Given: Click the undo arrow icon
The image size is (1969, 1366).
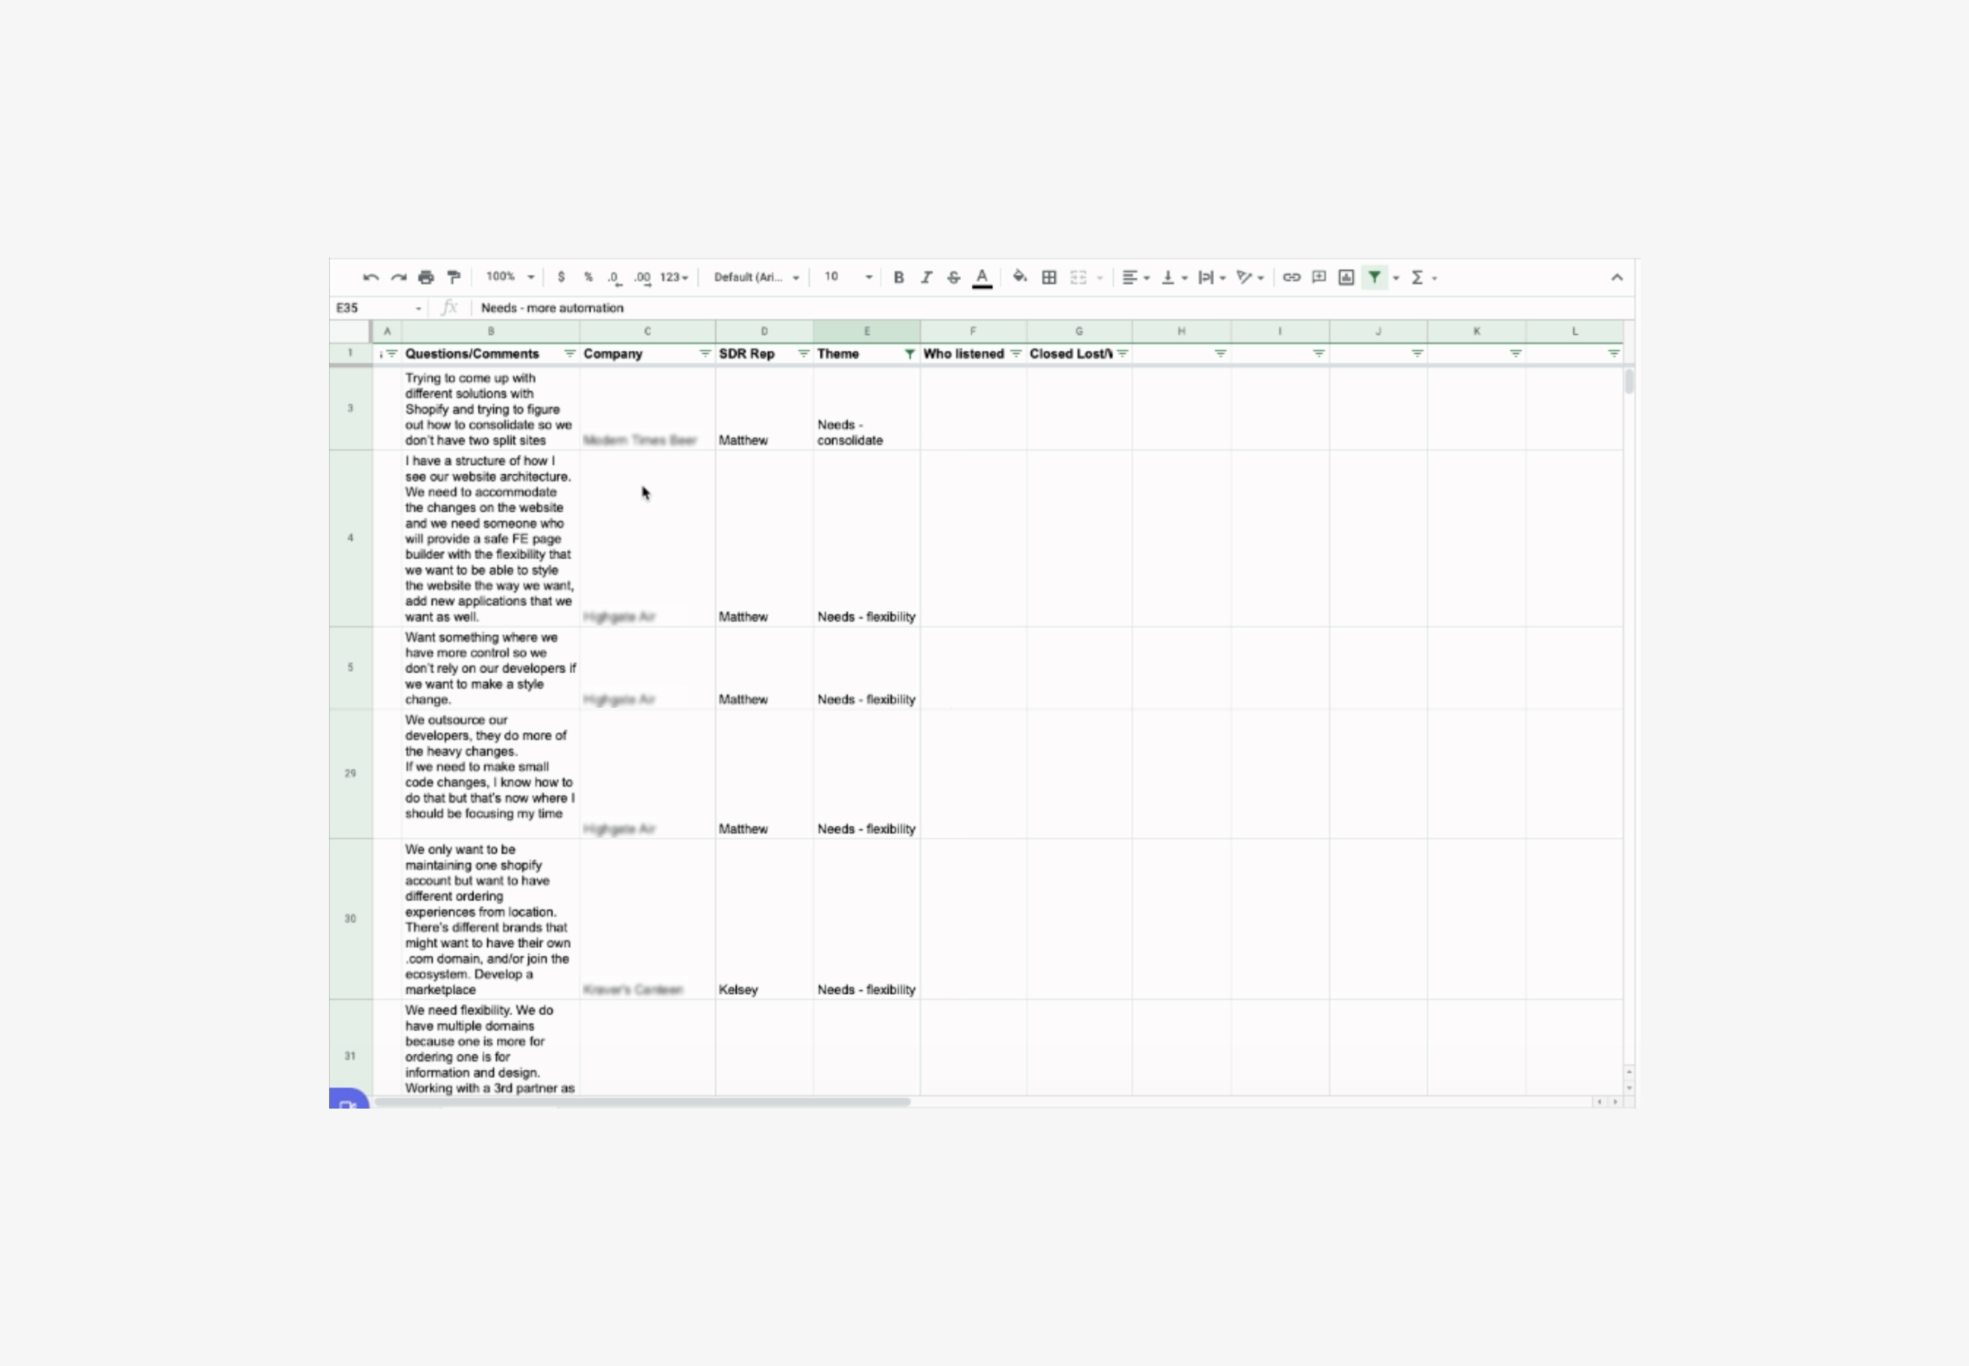Looking at the screenshot, I should pyautogui.click(x=371, y=277).
